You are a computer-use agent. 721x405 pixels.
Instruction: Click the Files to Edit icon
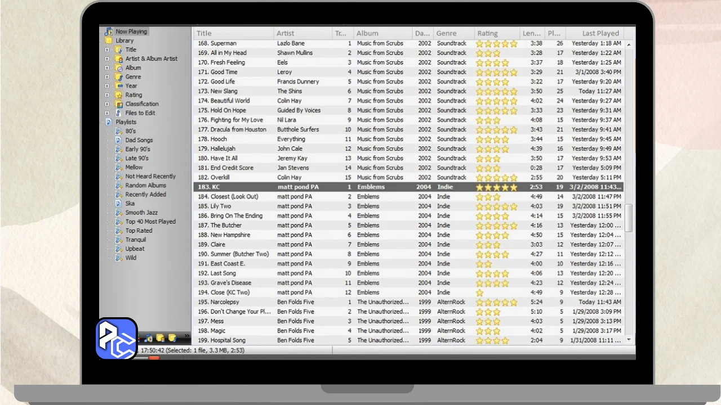pyautogui.click(x=119, y=113)
